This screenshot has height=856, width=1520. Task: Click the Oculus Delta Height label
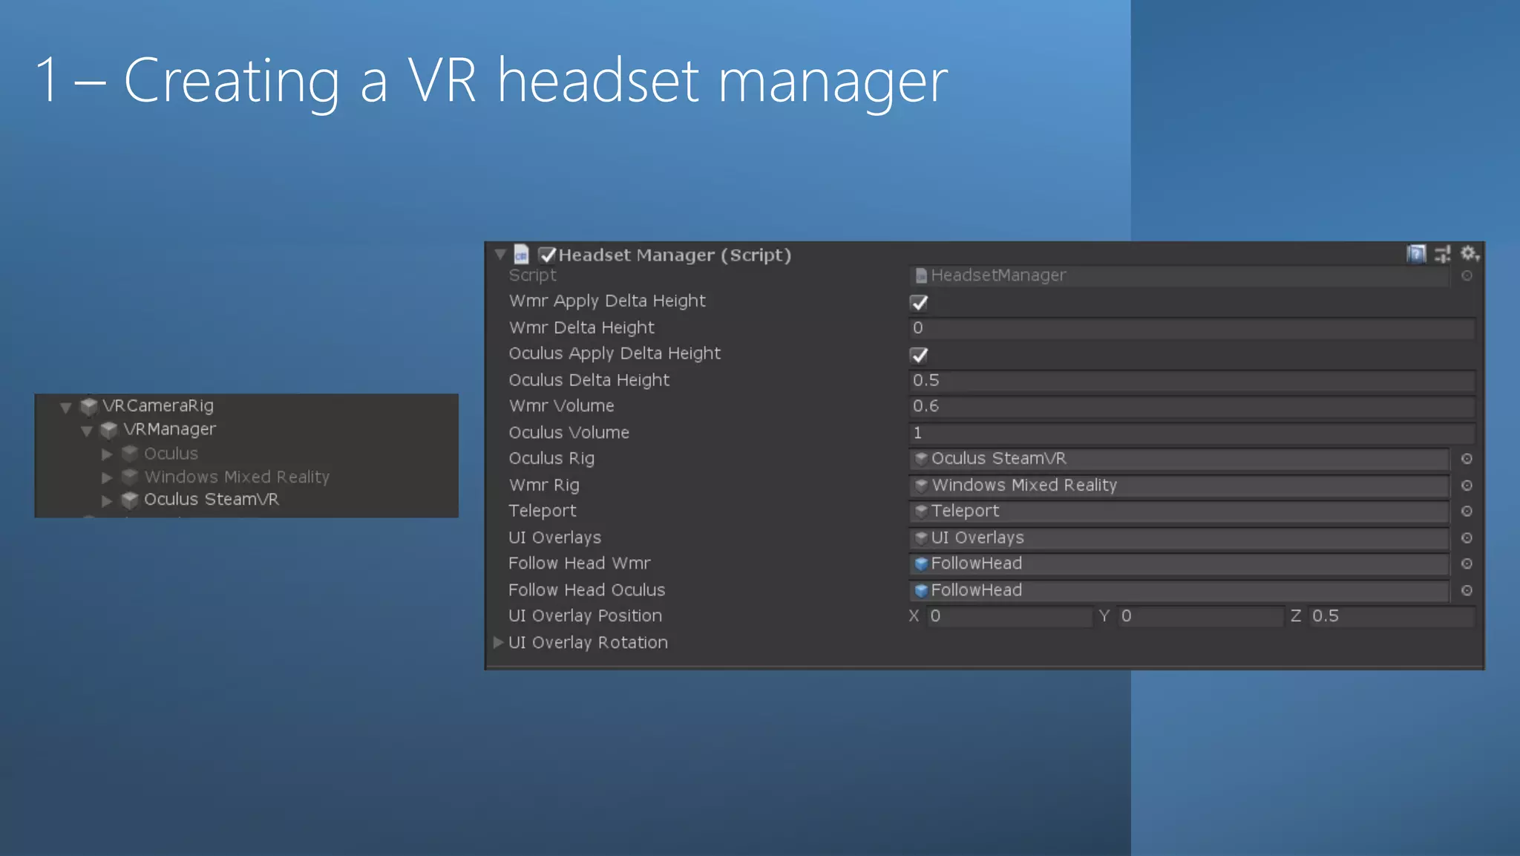tap(589, 380)
